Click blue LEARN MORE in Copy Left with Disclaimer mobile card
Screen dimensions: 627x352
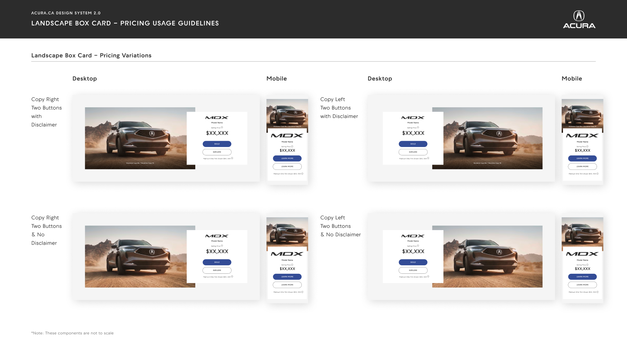583,158
